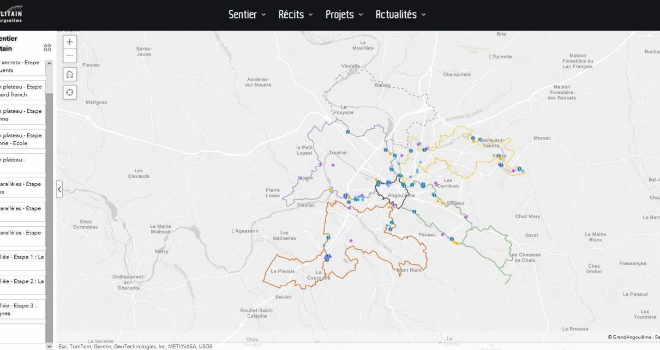
Task: Open the Projets menu
Action: (x=344, y=15)
